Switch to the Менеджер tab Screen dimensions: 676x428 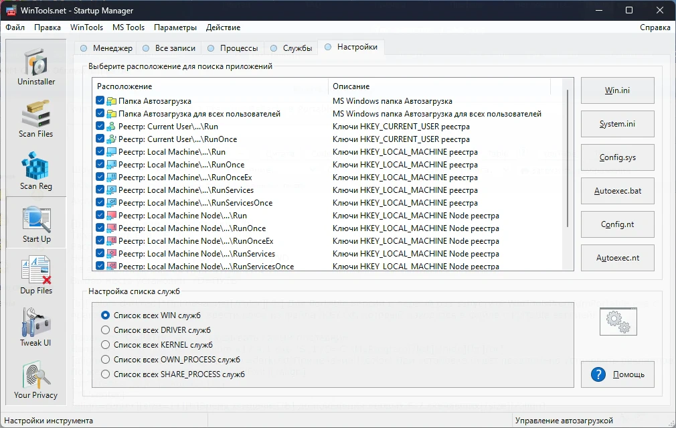(106, 48)
